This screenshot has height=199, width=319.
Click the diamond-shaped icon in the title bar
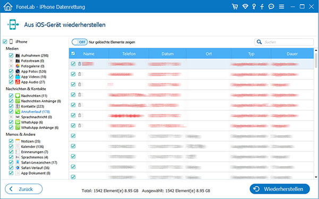coord(245,7)
